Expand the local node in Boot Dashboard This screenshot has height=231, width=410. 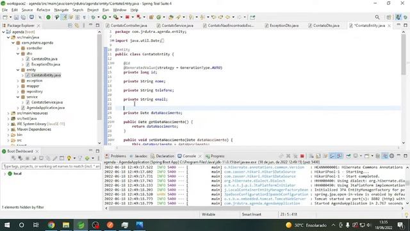tap(4, 174)
